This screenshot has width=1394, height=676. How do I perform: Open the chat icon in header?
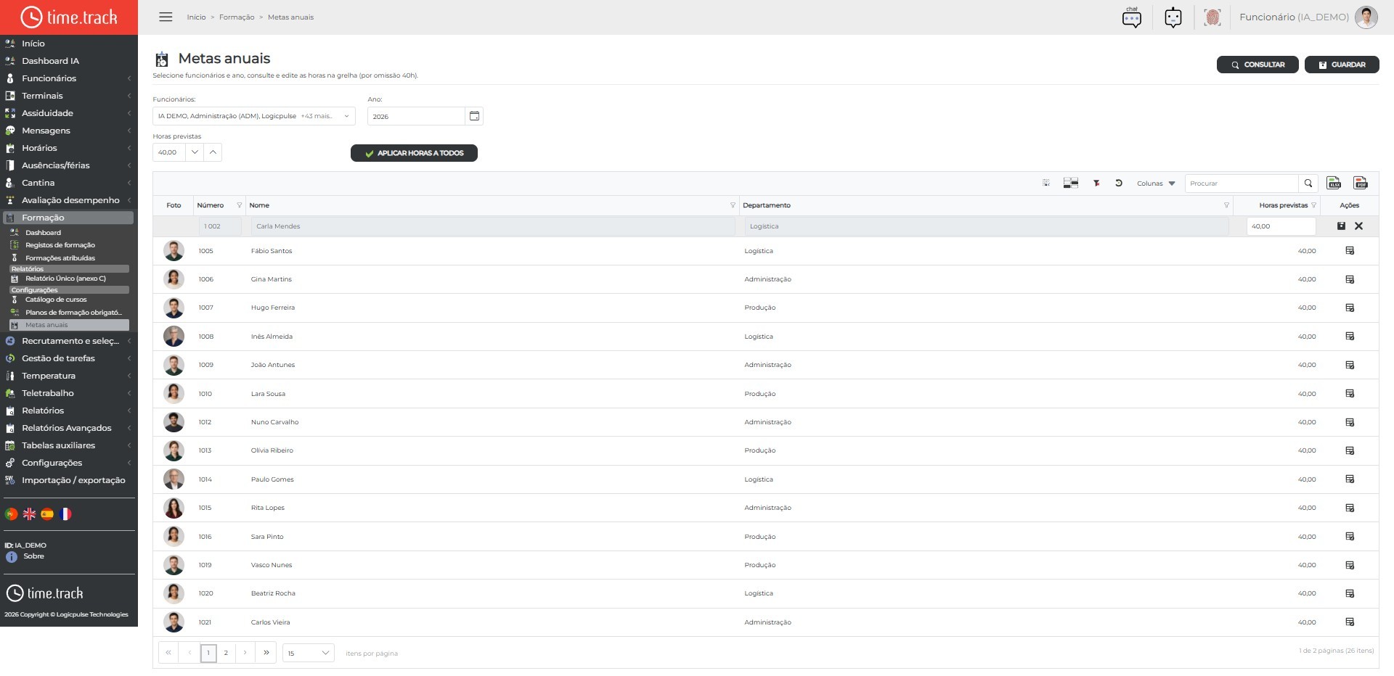point(1132,17)
